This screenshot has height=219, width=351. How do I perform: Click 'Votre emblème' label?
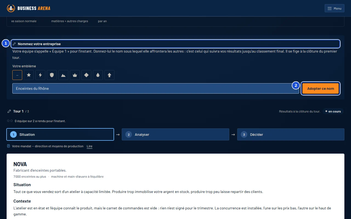point(24,66)
